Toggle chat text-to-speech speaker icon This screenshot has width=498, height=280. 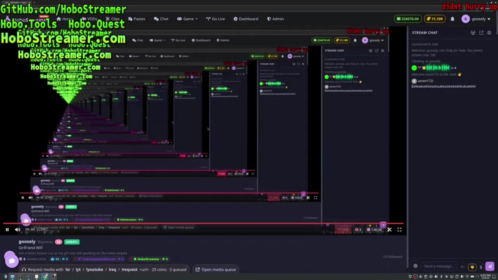(x=463, y=266)
